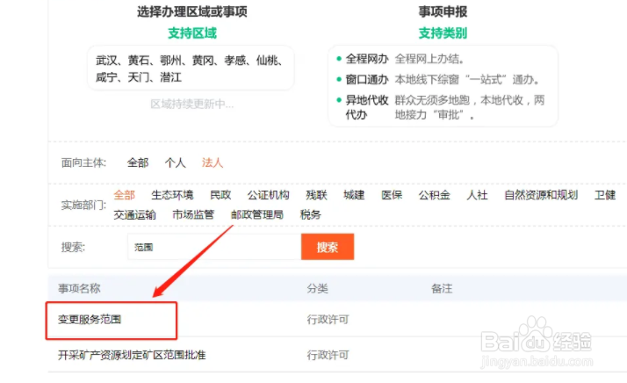627x383 pixels.
Task: Click the 备注 column header
Action: point(442,288)
